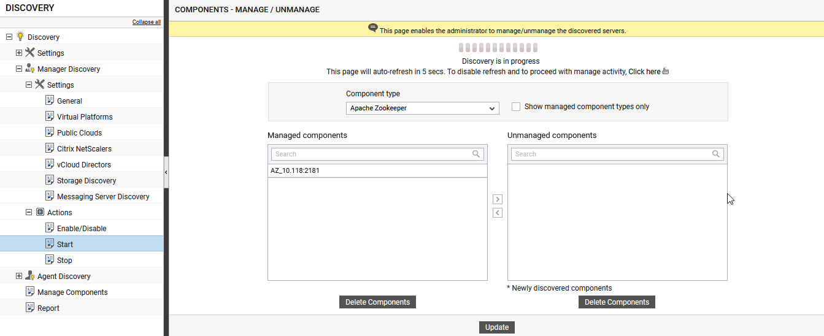
Task: Enable Show managed component types only
Action: pos(516,107)
